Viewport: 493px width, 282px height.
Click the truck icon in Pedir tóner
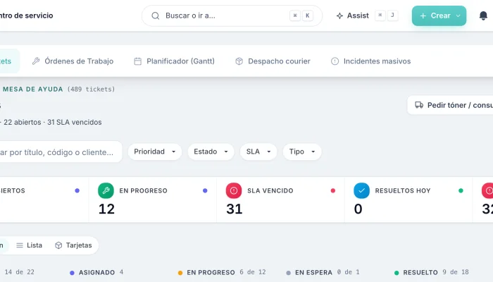419,105
